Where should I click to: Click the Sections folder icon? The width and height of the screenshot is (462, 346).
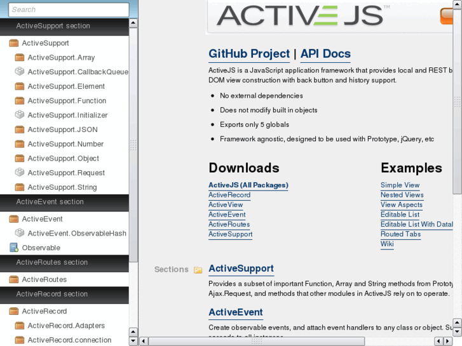pyautogui.click(x=198, y=270)
